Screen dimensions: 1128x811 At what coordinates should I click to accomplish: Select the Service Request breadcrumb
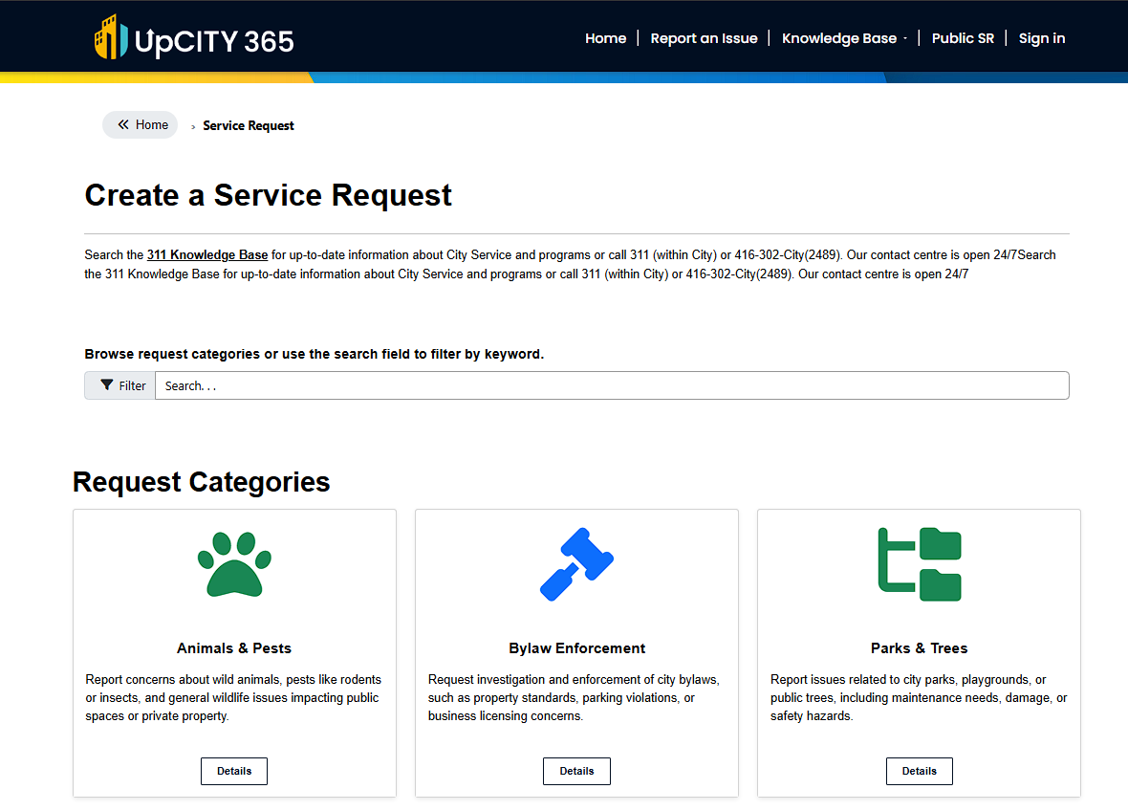(249, 125)
